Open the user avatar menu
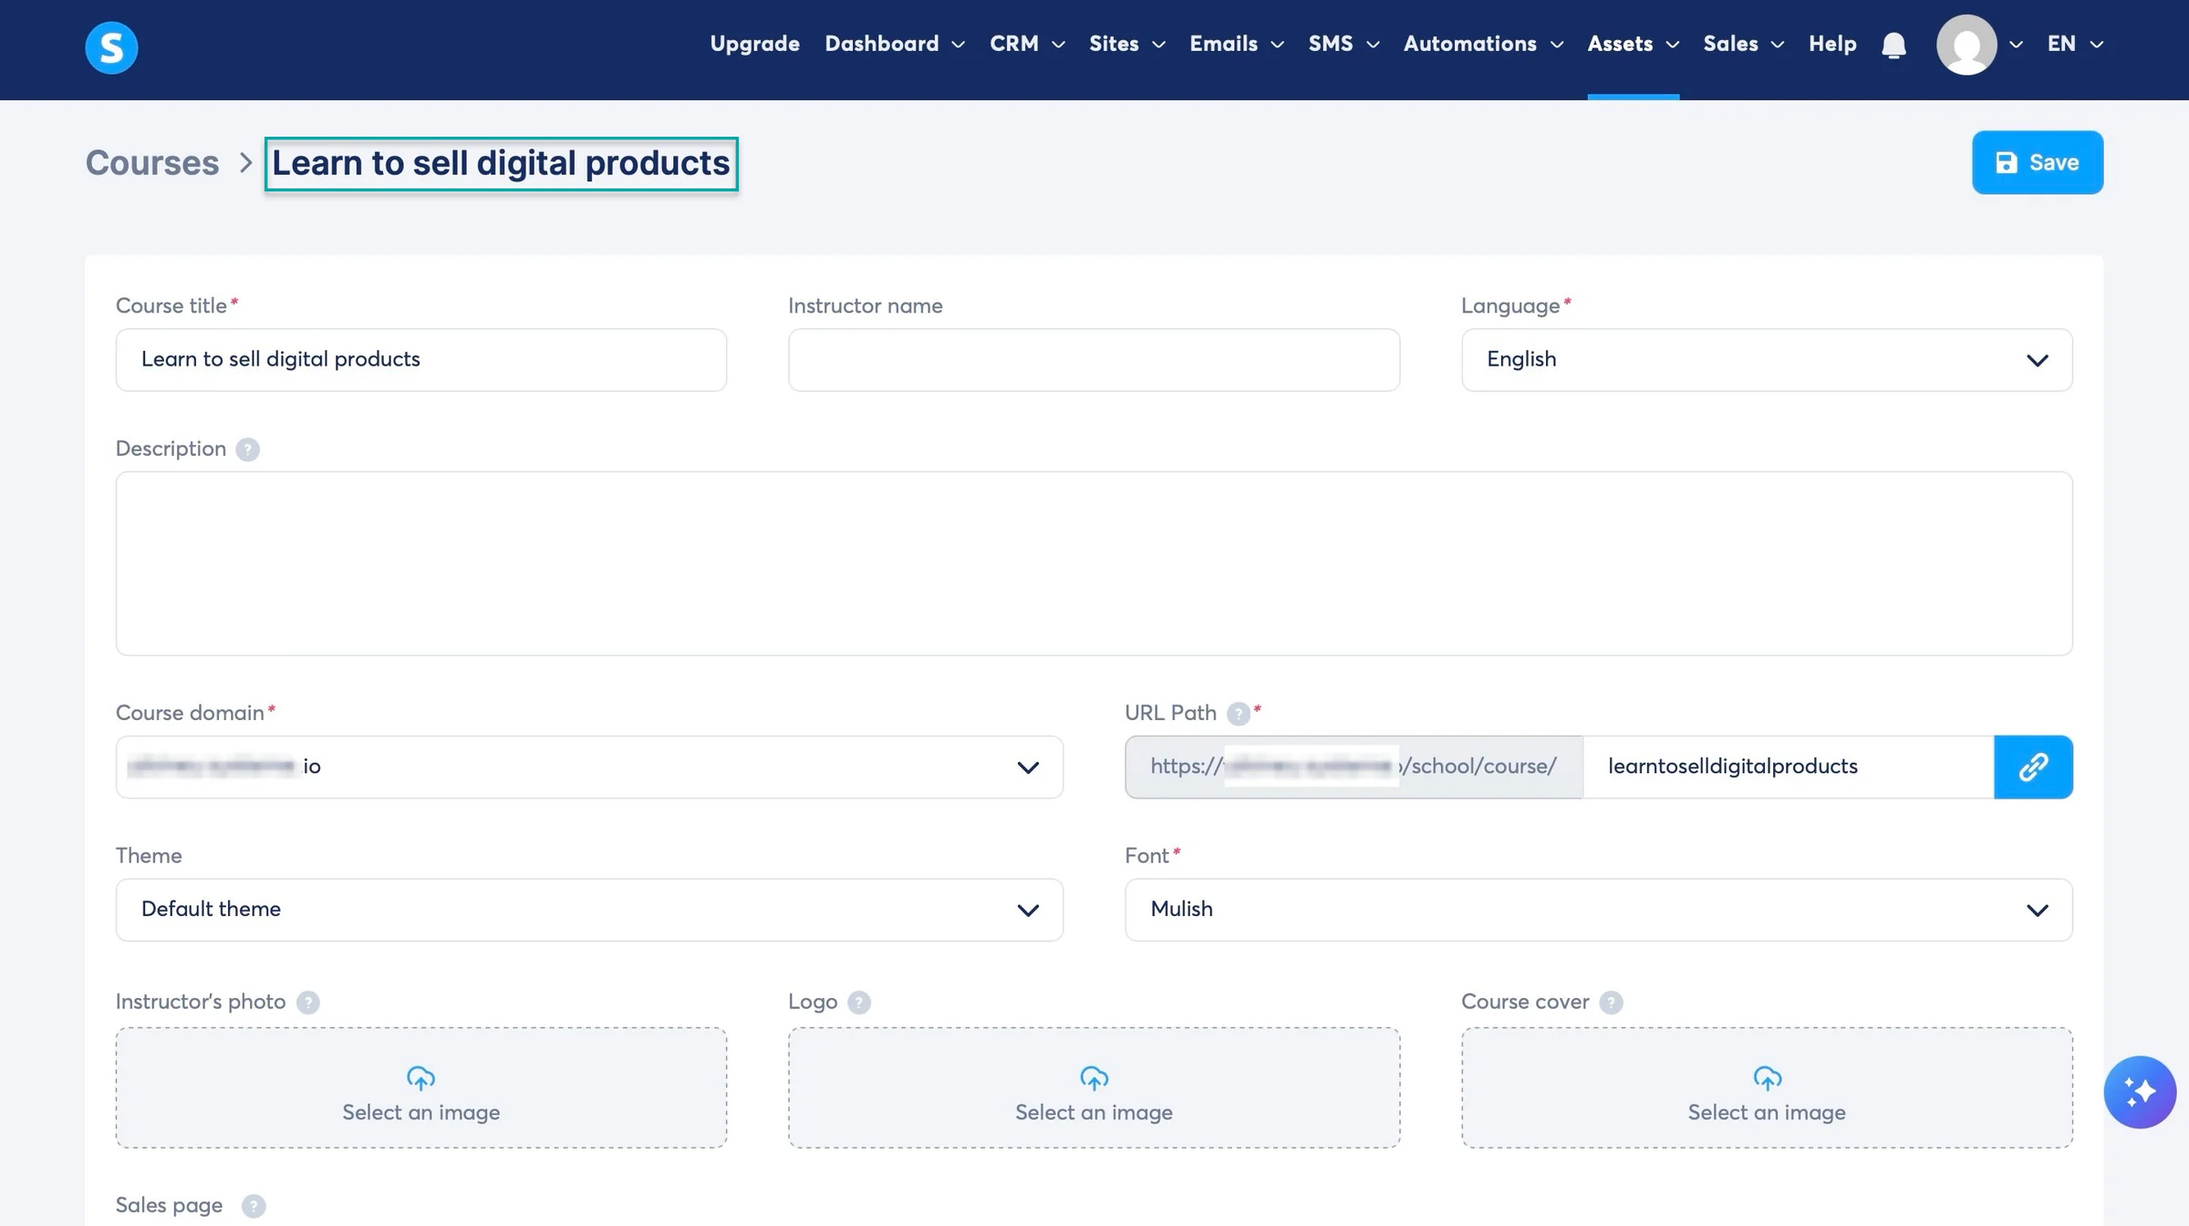This screenshot has height=1226, width=2189. (1978, 45)
